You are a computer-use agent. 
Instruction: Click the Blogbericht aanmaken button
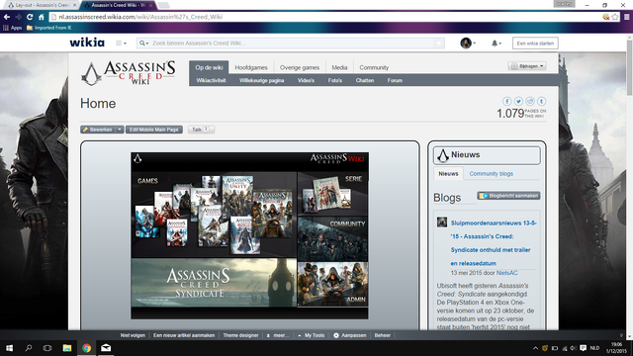(x=508, y=196)
